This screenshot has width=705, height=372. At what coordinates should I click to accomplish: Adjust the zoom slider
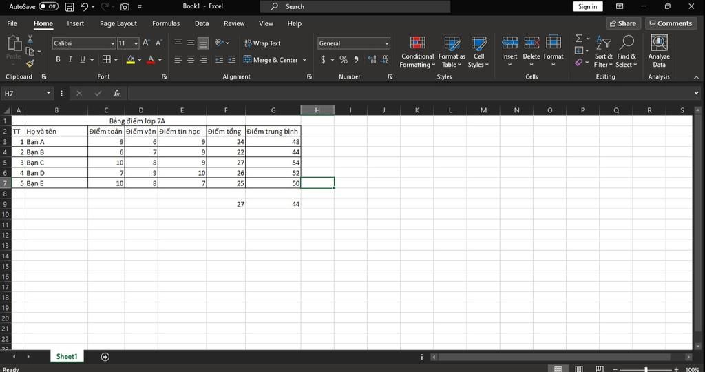click(x=646, y=369)
